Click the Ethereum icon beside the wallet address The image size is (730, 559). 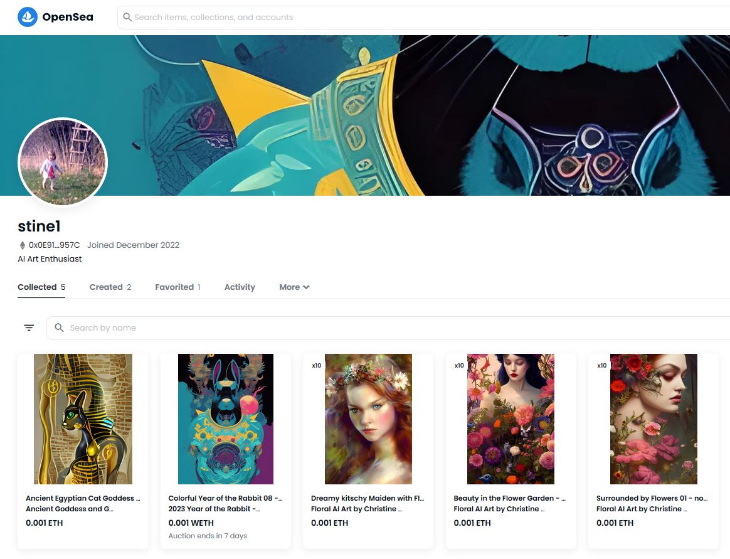click(x=21, y=245)
